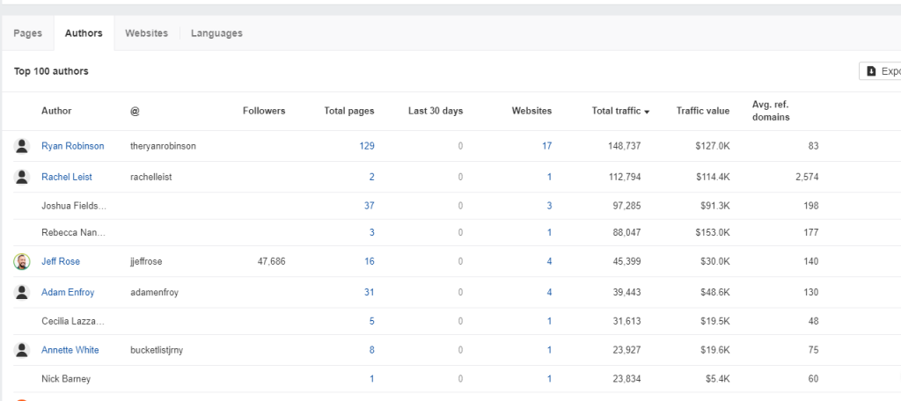The image size is (901, 401).
Task: Click the Followers column header
Action: 264,111
